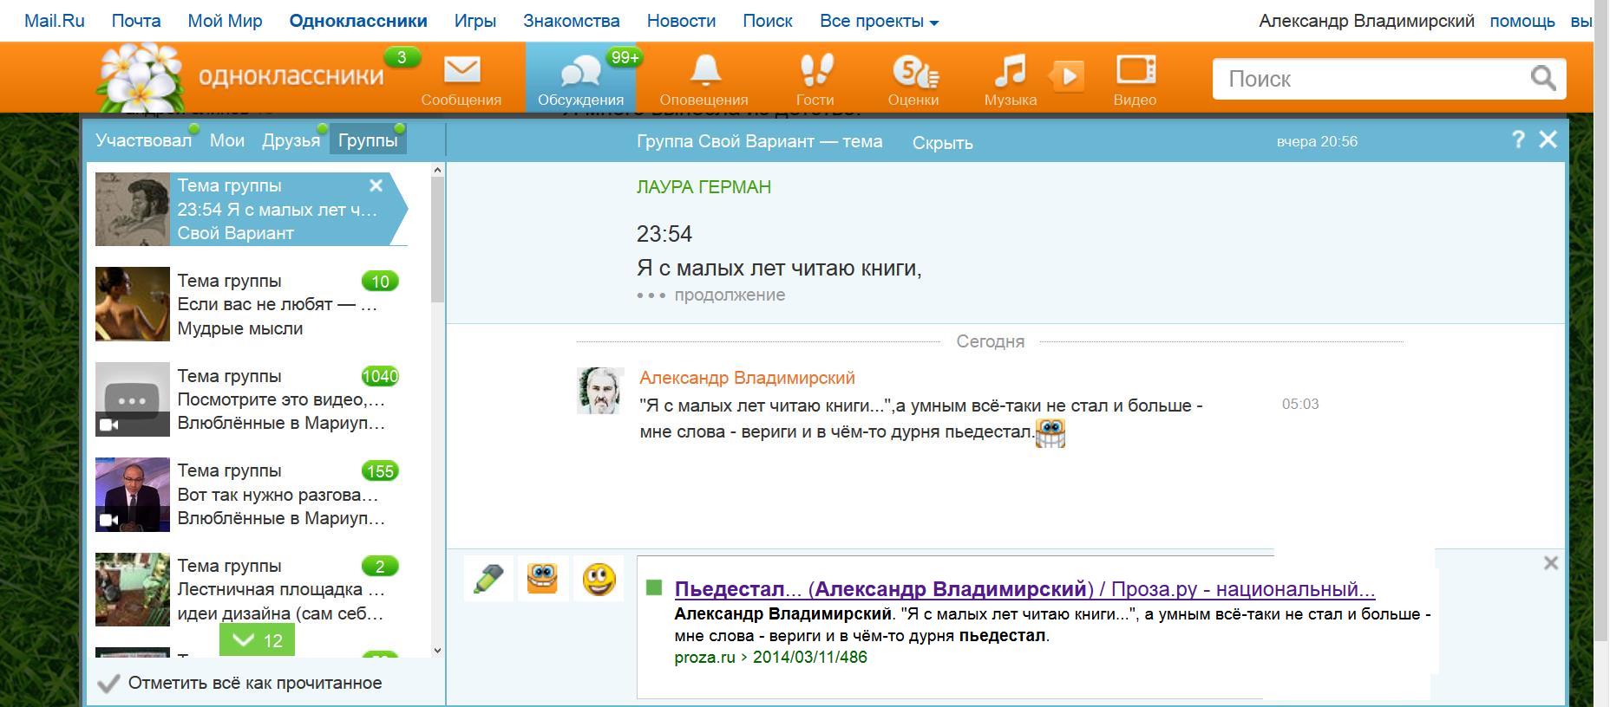Screen dimensions: 1610x707
Task: Click Отметить всё как прочитанное
Action: 255,683
